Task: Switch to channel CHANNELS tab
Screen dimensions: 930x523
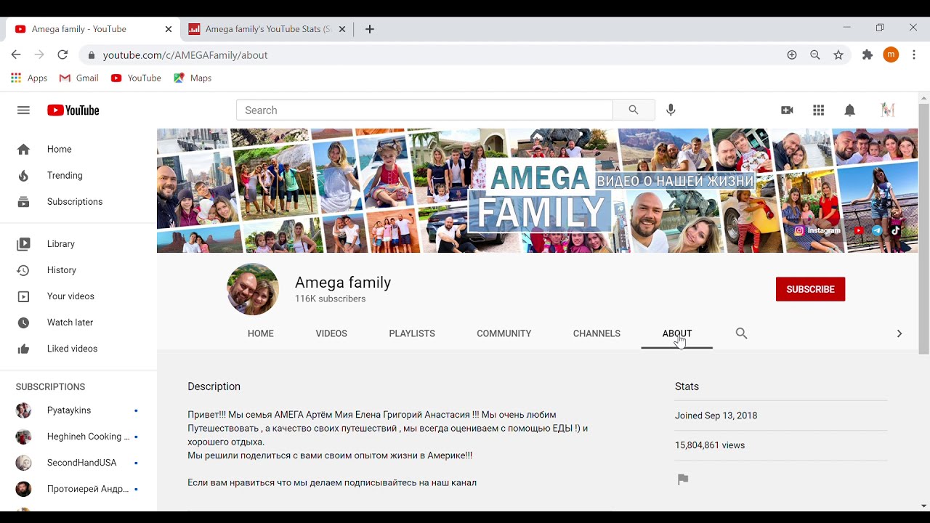Action: coord(597,333)
